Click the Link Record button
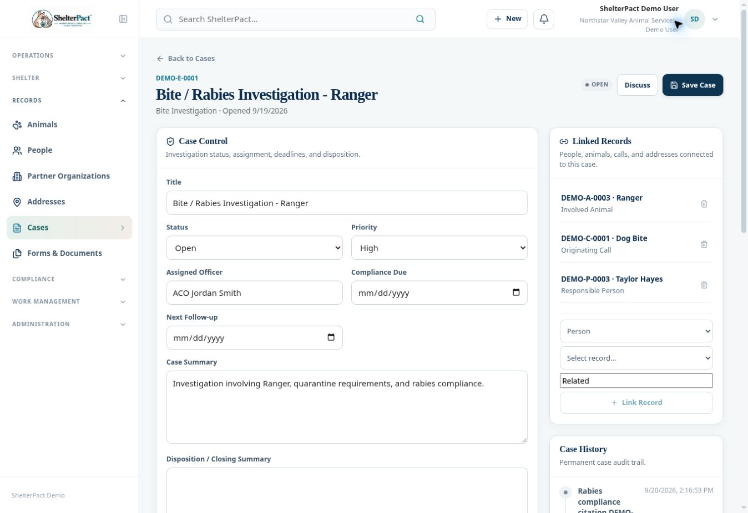This screenshot has width=748, height=513. 636,403
